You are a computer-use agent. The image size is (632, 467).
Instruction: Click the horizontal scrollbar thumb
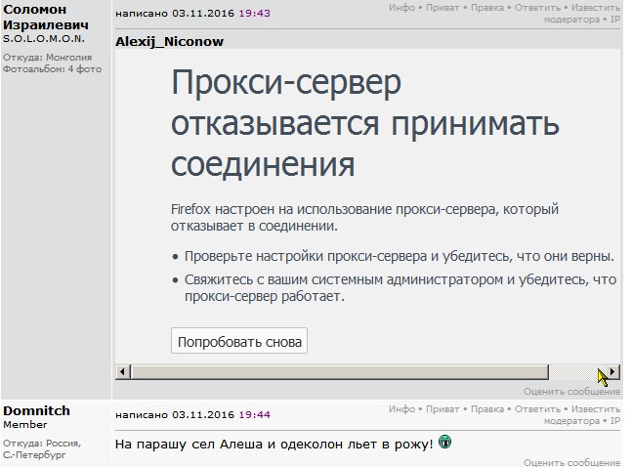click(339, 371)
